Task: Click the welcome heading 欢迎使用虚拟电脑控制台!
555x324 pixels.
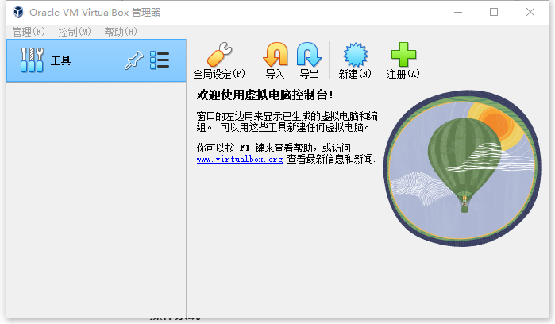Action: point(264,94)
